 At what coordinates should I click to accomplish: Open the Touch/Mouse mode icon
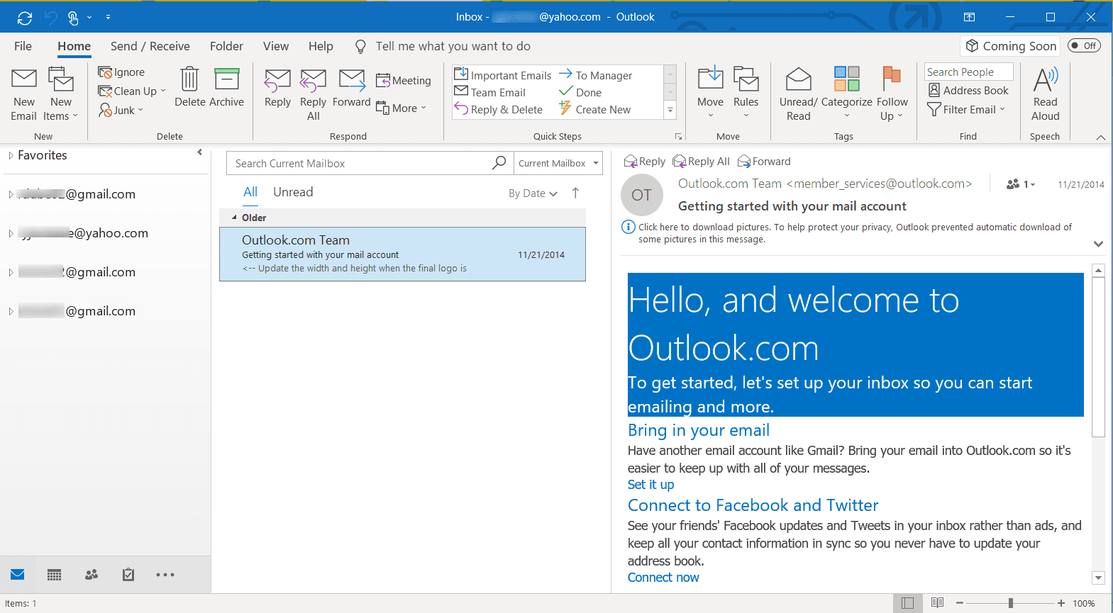coord(73,17)
